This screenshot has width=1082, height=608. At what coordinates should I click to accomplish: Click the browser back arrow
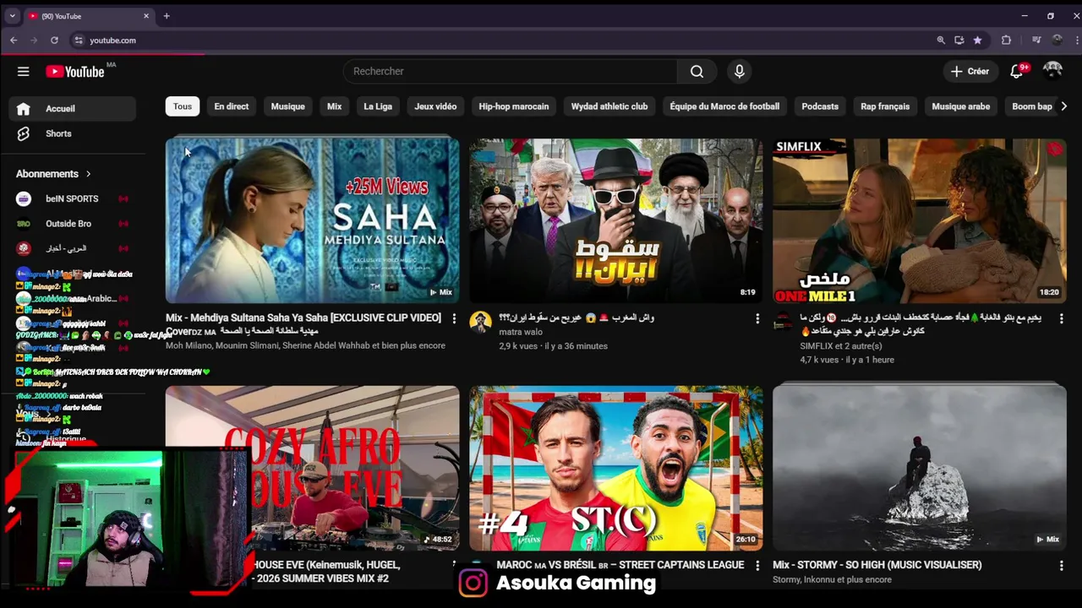click(x=14, y=40)
